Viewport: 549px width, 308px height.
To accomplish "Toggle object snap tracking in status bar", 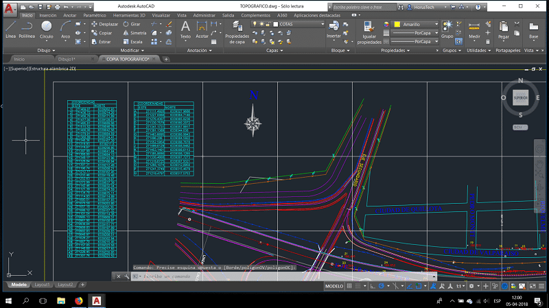I will point(410,286).
